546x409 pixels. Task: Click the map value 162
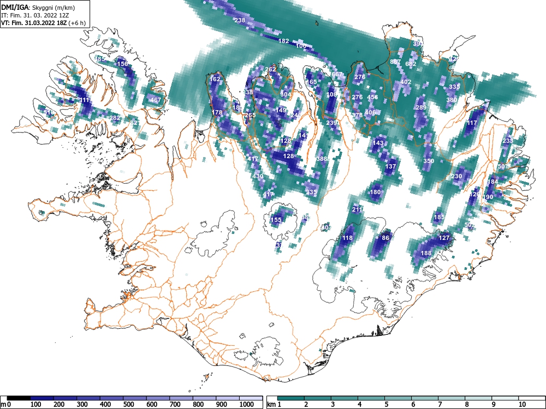(x=215, y=79)
